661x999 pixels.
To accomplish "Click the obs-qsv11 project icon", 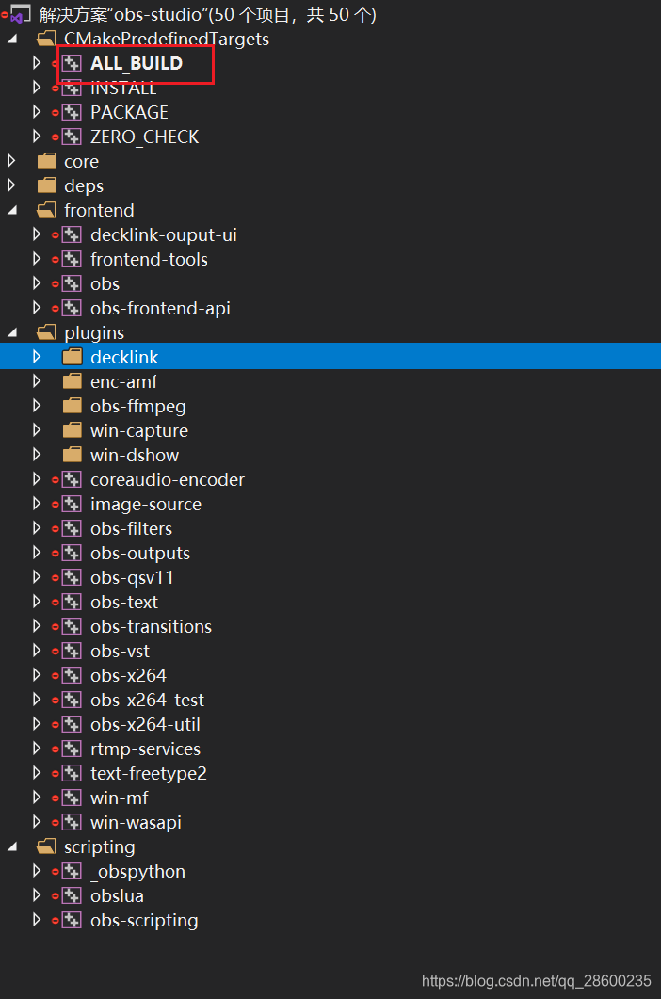I will [72, 578].
